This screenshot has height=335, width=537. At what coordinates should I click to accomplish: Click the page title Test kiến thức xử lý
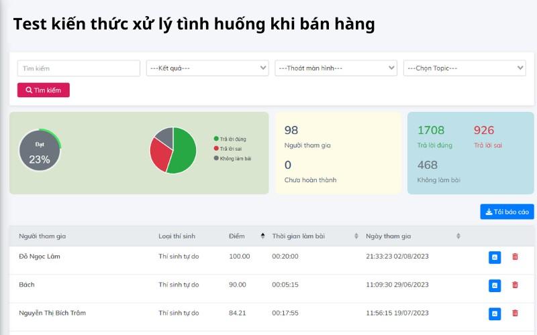[x=194, y=24]
